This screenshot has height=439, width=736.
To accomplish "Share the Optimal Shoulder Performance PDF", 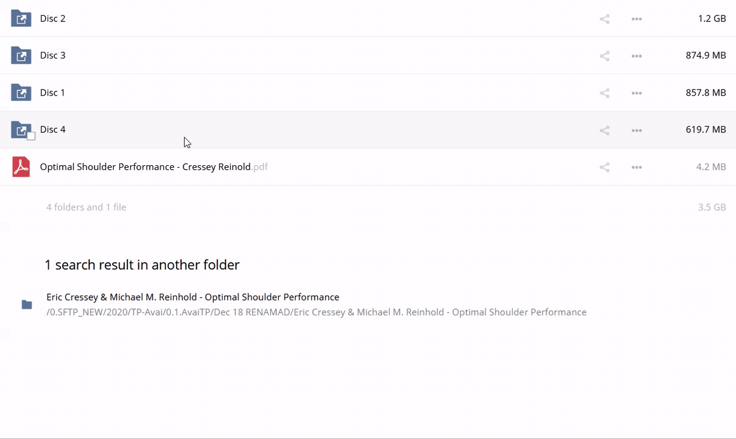I will point(604,167).
